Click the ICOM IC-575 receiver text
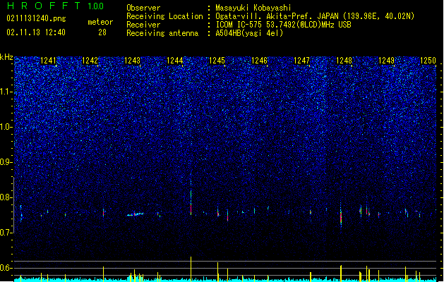The image size is (444, 282). coord(284,25)
